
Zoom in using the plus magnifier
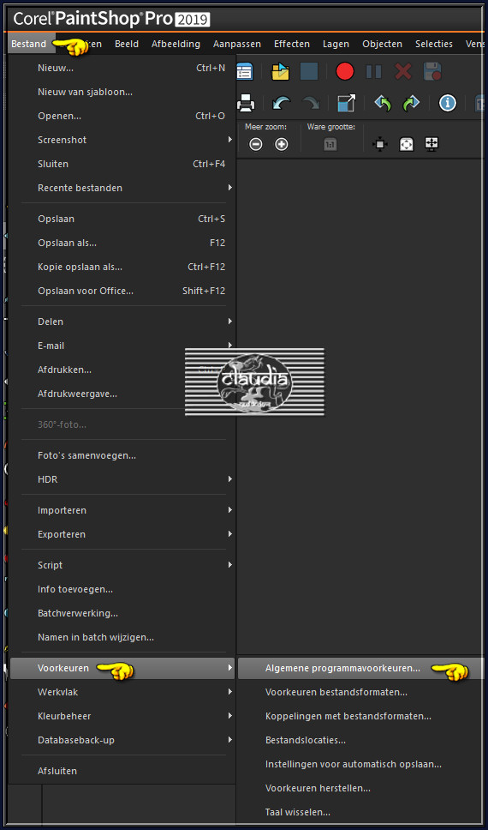click(x=282, y=144)
